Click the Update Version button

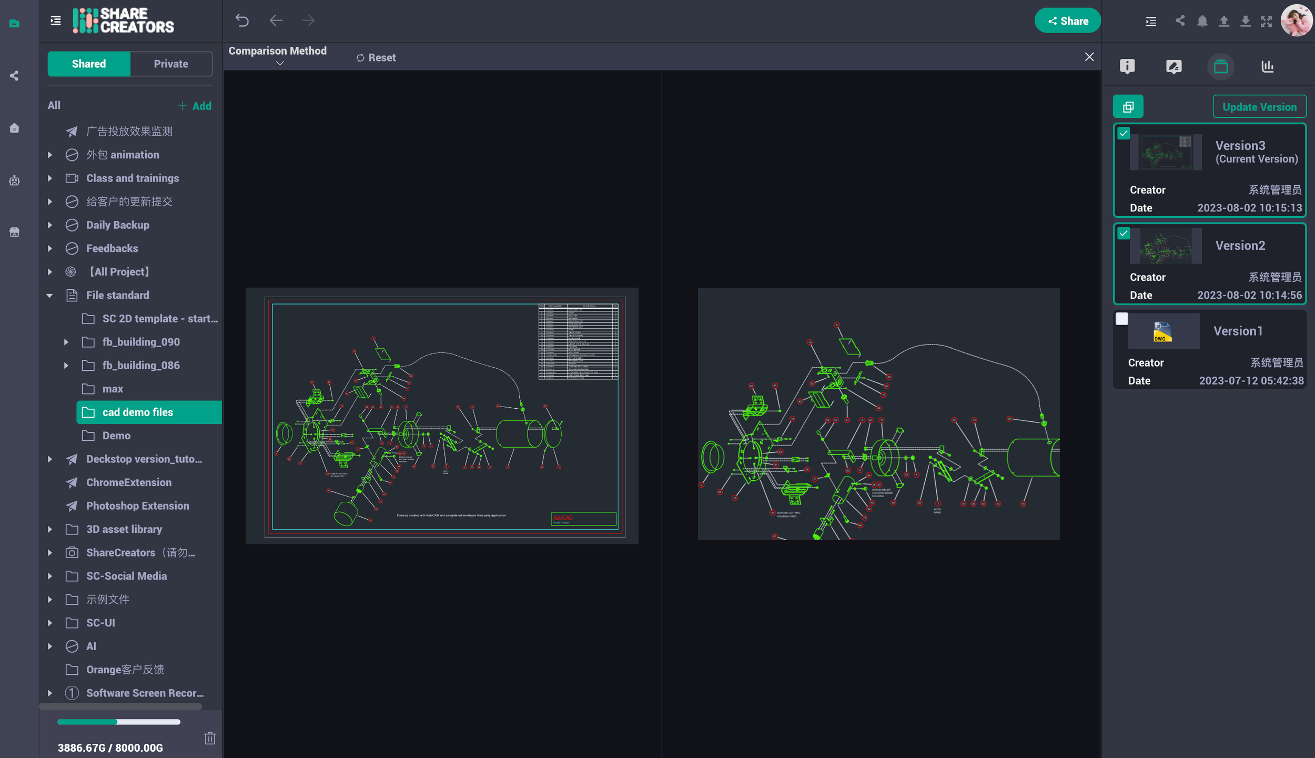[x=1259, y=107]
